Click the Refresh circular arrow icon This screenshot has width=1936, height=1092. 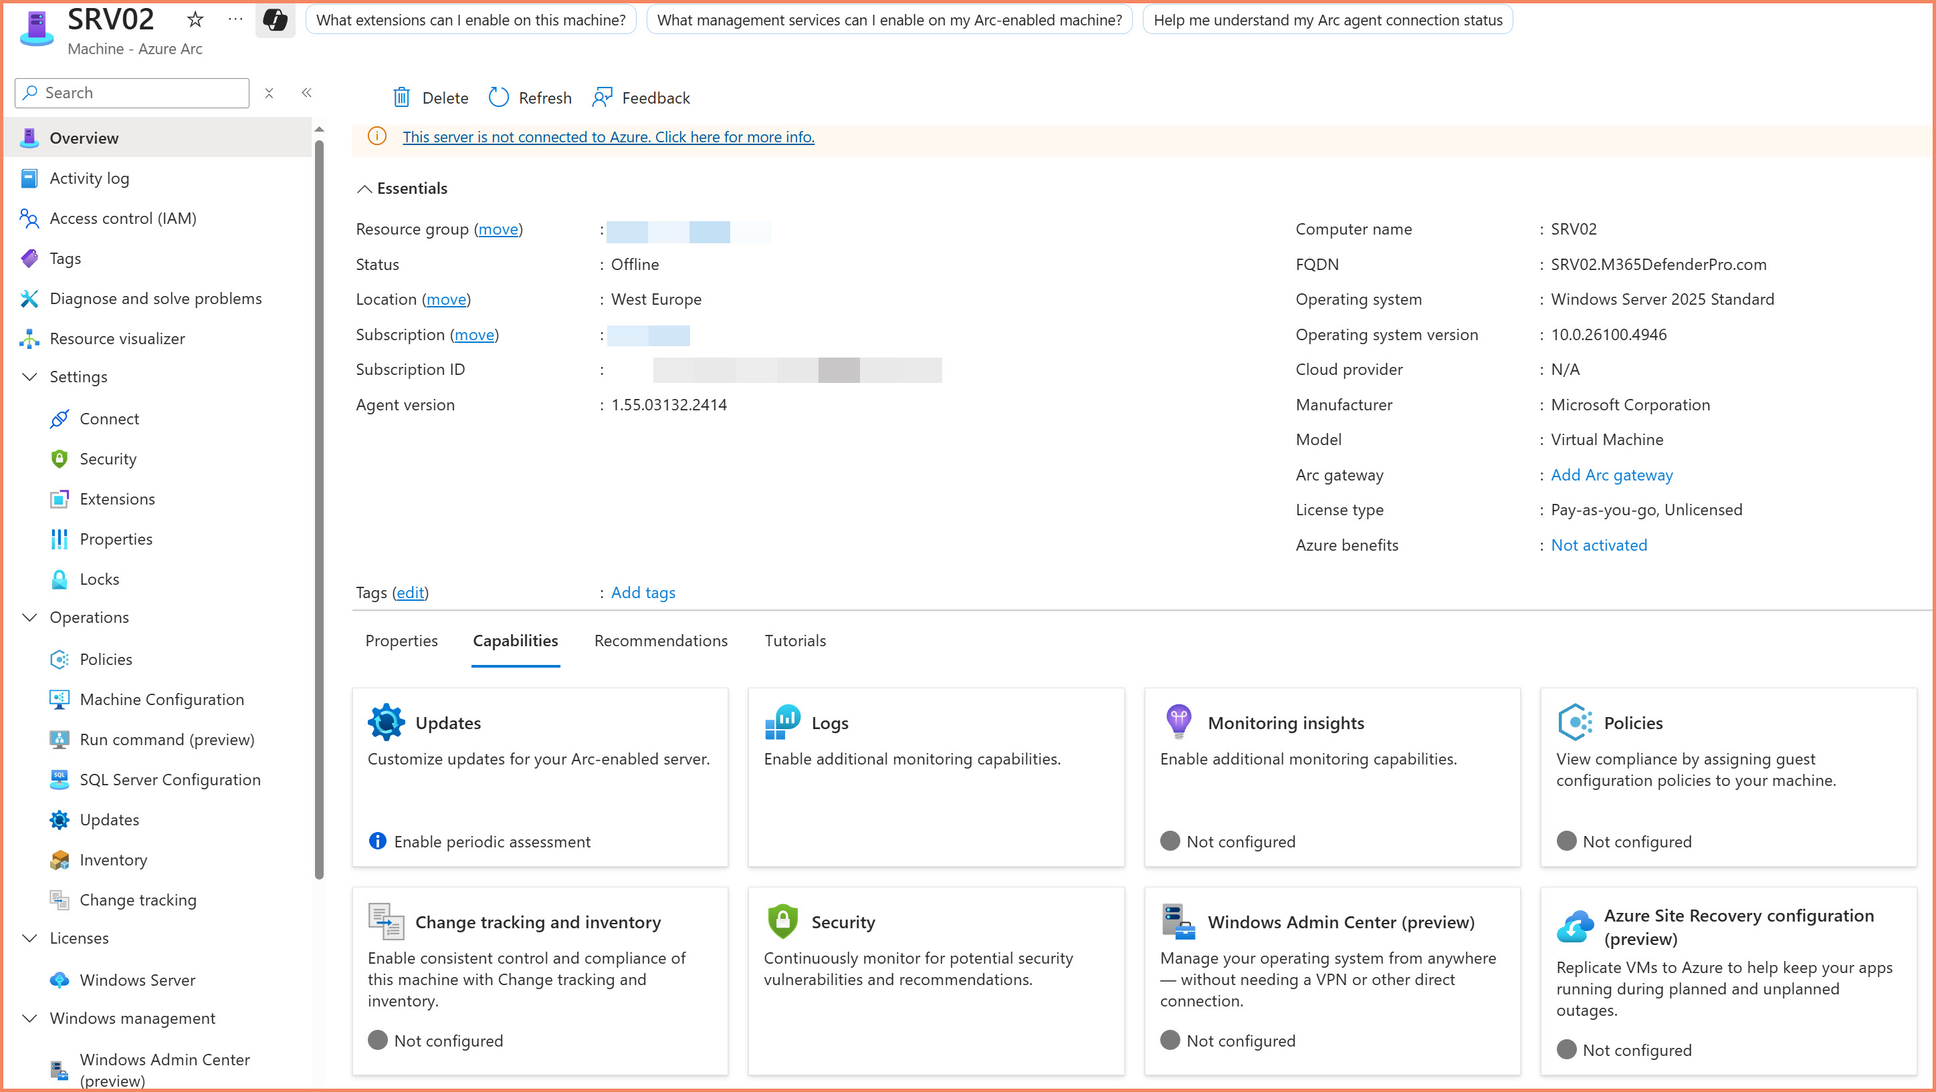[x=499, y=98]
